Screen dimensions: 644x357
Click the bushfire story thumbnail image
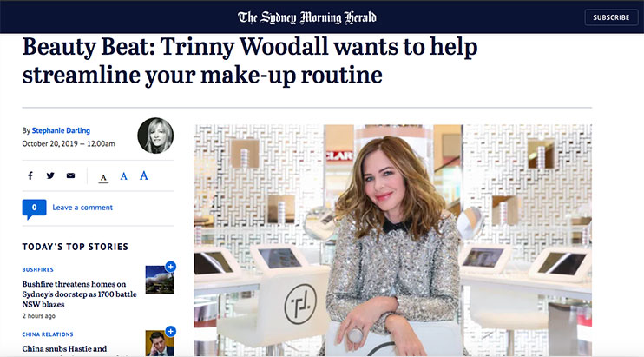click(x=160, y=280)
